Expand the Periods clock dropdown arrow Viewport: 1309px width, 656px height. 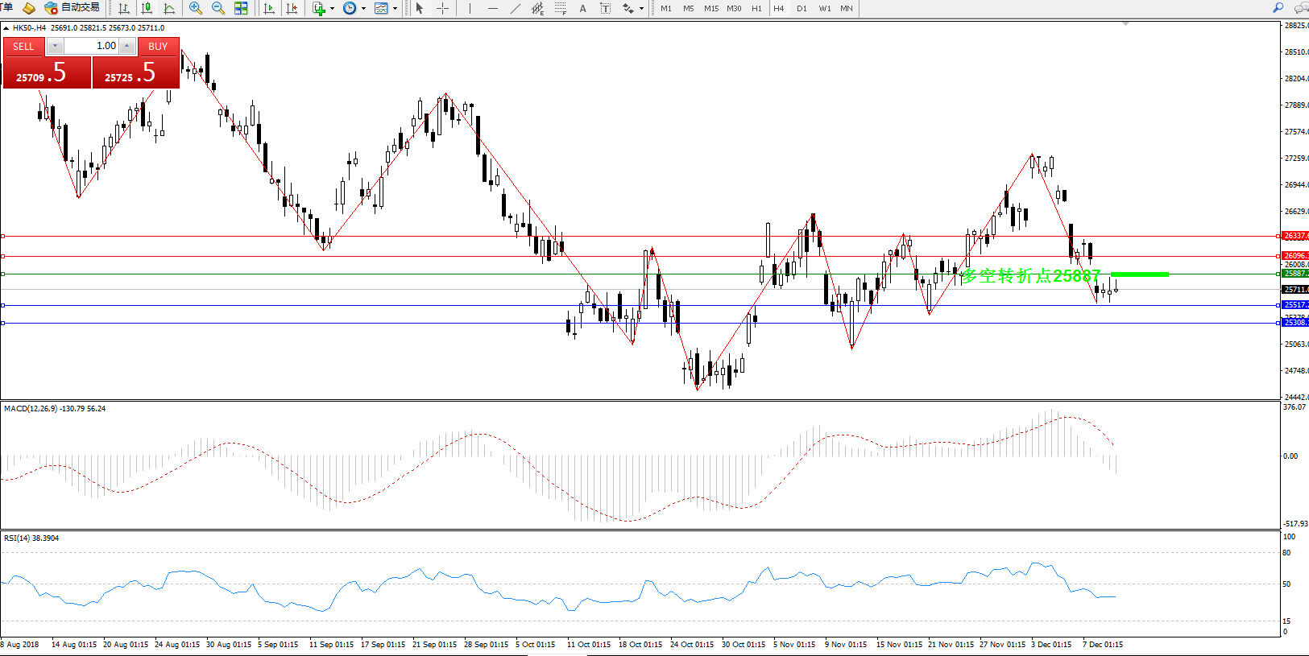tap(363, 9)
